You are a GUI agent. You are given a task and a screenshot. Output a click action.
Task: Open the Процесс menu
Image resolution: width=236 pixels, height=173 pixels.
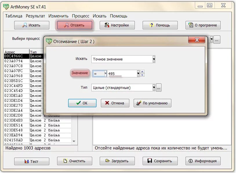81,16
